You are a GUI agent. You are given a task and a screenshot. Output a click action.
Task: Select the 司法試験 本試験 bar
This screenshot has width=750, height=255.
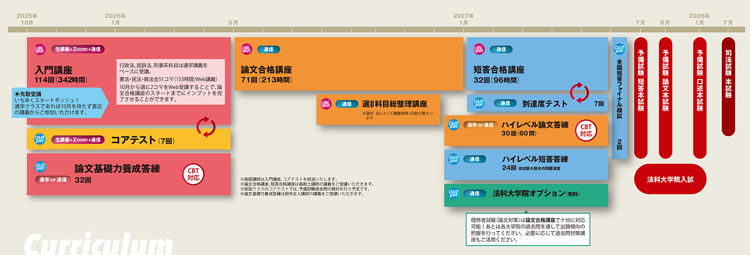point(728,87)
